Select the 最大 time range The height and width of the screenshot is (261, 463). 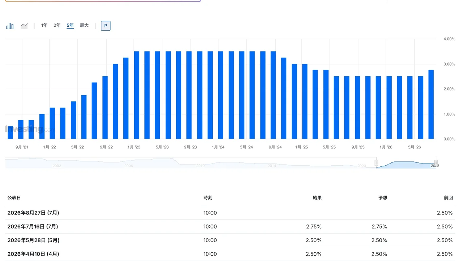(84, 25)
